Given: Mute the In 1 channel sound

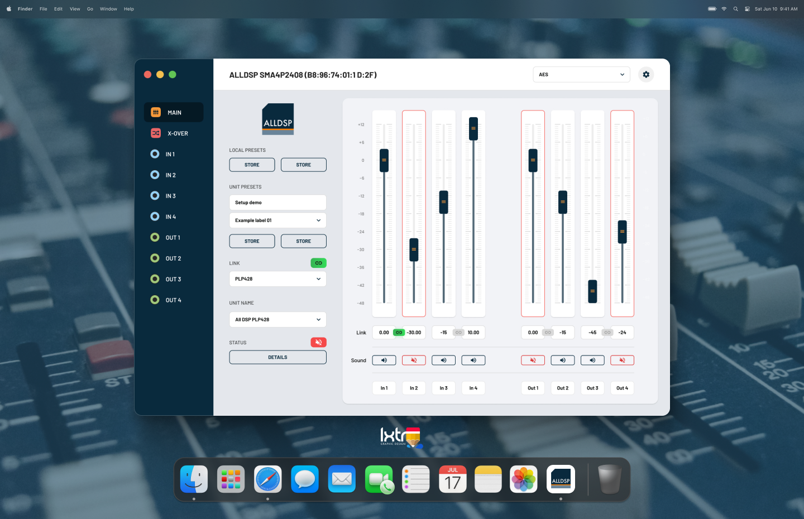Looking at the screenshot, I should [x=384, y=361].
